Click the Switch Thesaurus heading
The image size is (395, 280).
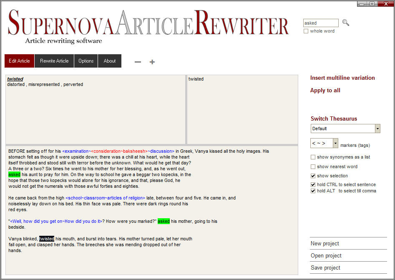point(334,119)
